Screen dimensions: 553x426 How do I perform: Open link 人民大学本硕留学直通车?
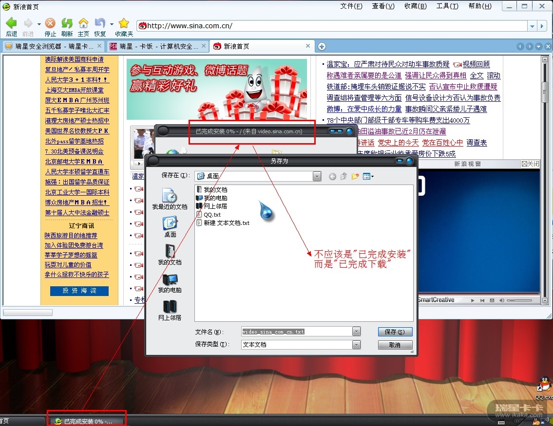[77, 172]
